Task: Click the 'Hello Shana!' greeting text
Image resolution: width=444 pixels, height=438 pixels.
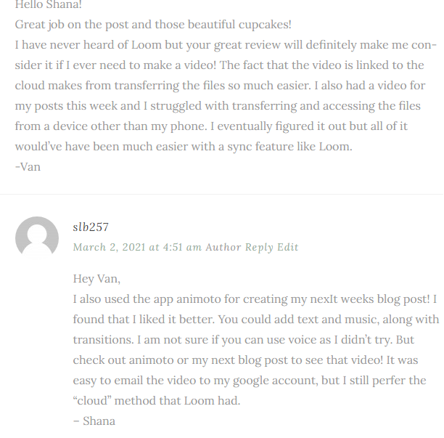Action: [x=49, y=4]
